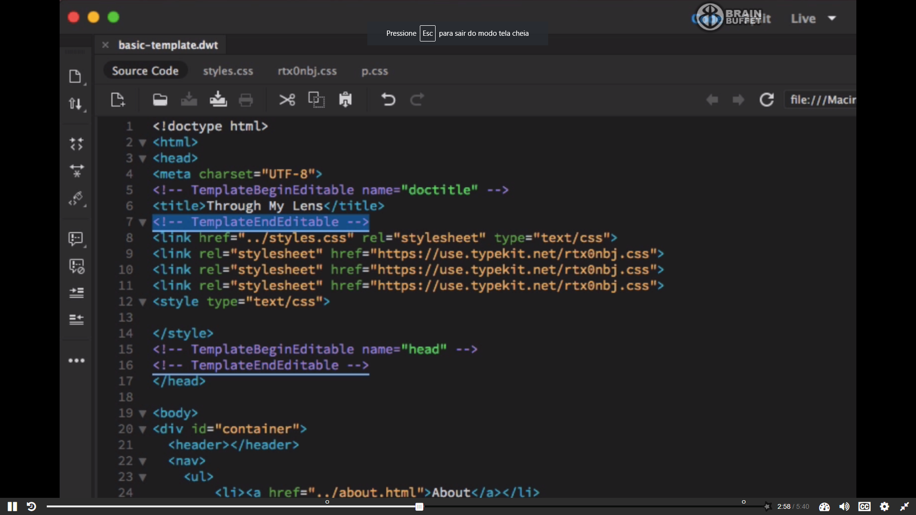
Task: Pause the video playback
Action: click(12, 506)
